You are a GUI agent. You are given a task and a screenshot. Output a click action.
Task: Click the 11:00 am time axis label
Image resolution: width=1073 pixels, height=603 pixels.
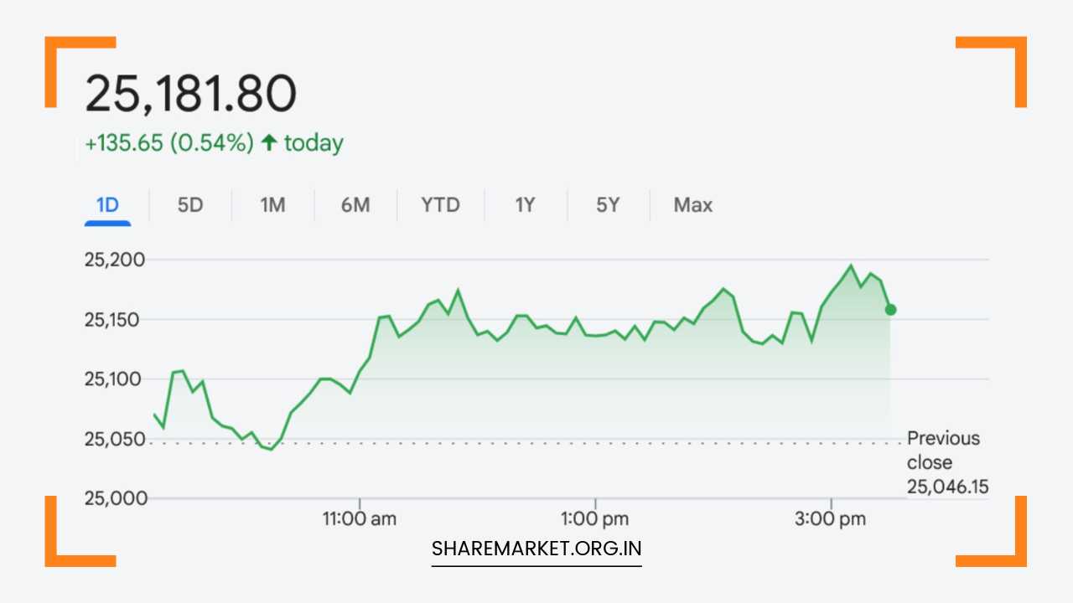click(360, 519)
